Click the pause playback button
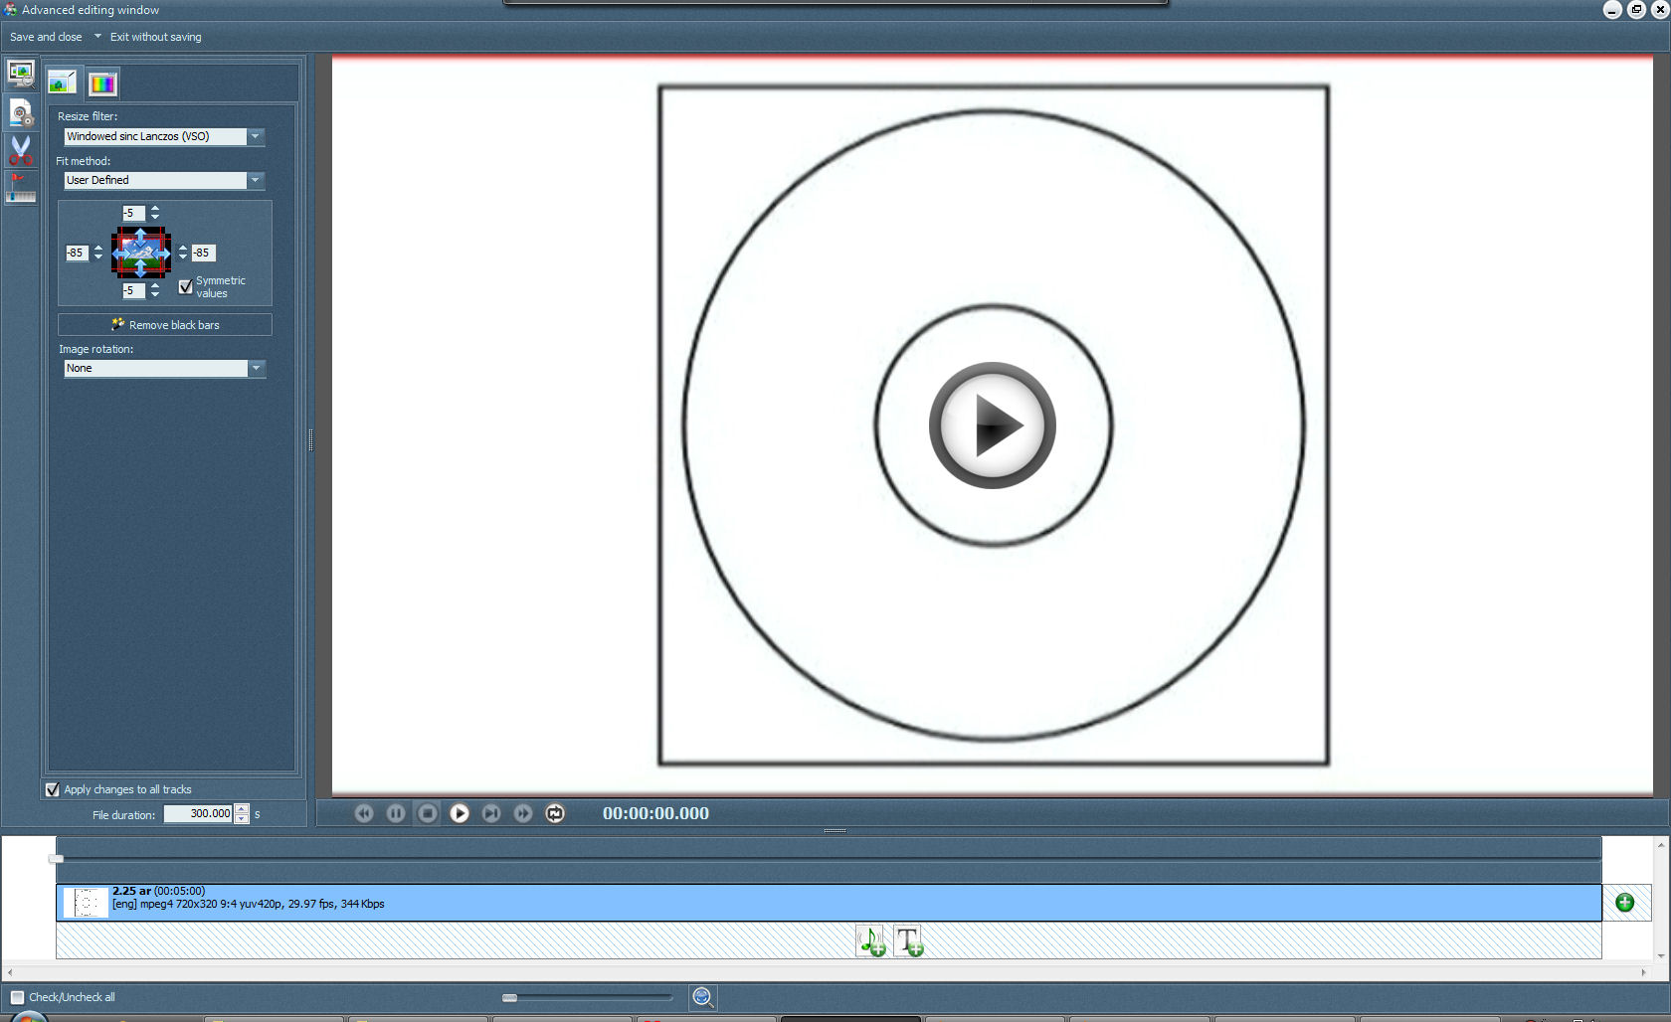The image size is (1671, 1022). tap(396, 813)
